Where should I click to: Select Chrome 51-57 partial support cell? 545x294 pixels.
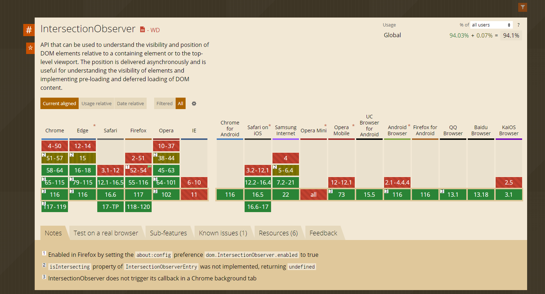click(55, 158)
